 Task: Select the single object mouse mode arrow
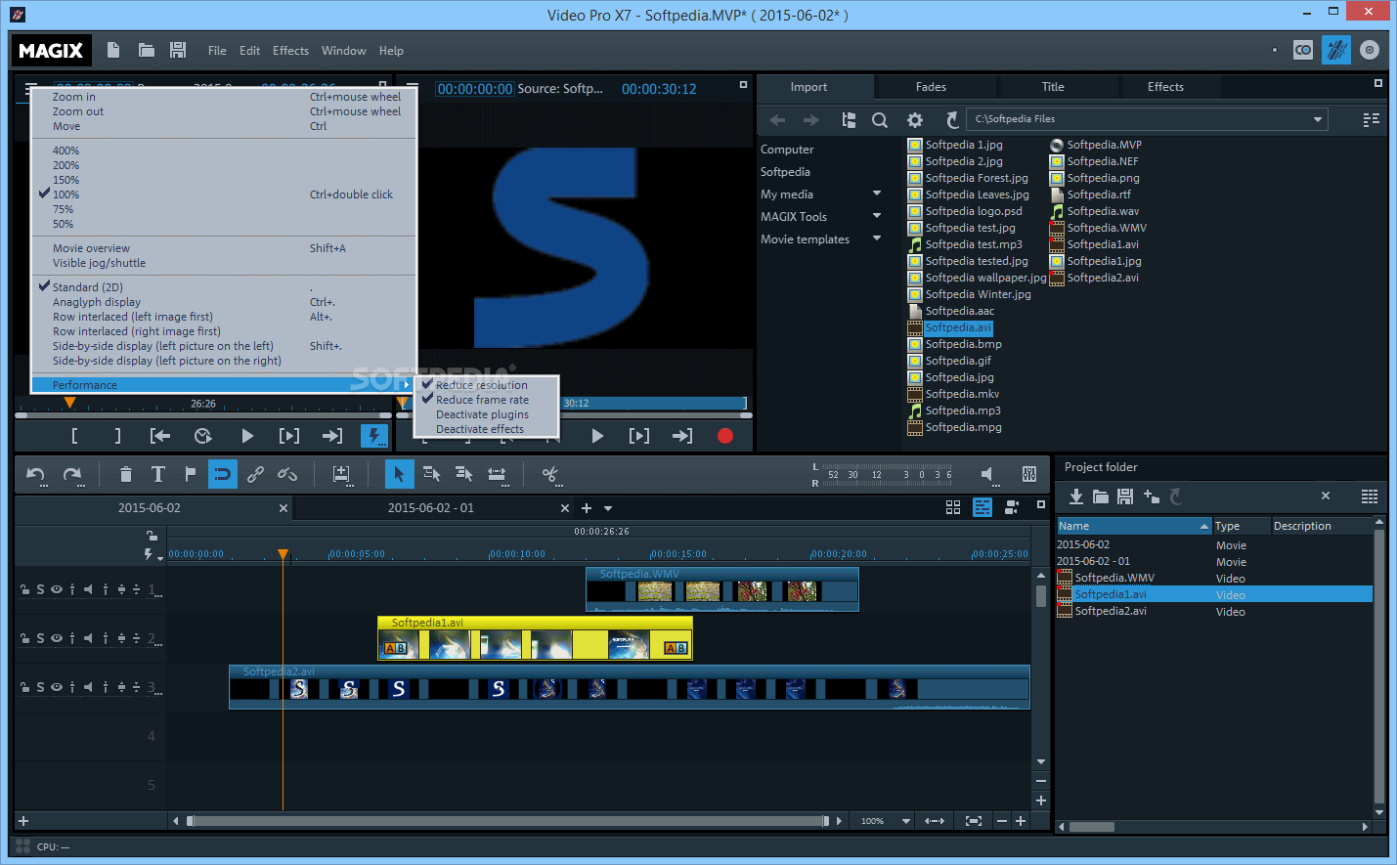(x=399, y=474)
